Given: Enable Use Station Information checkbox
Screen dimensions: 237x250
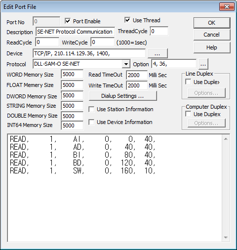Looking at the screenshot, I should pos(91,109).
